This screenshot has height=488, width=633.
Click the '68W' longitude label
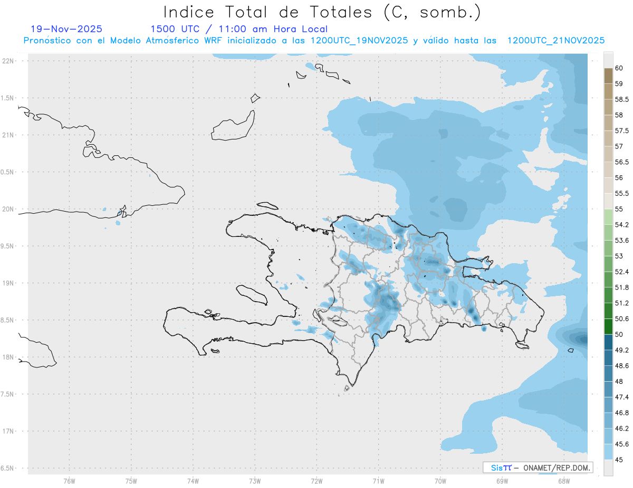pos(564,481)
